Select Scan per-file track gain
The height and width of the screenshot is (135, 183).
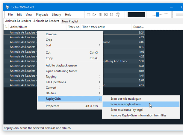pos(141,99)
